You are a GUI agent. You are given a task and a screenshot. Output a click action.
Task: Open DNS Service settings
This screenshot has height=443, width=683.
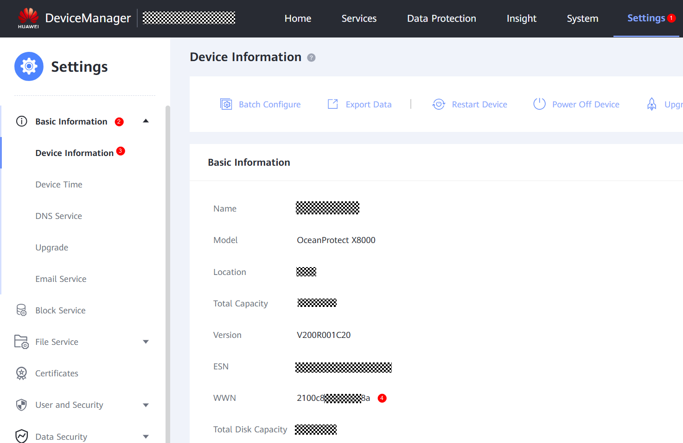coord(59,216)
